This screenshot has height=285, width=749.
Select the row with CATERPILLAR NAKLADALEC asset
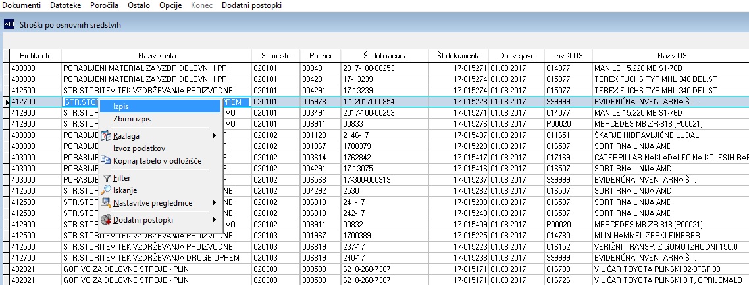pos(376,157)
